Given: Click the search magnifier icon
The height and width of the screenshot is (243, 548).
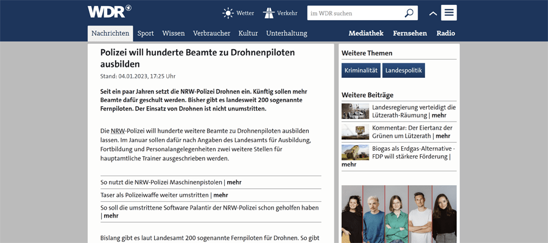Looking at the screenshot, I should tap(409, 13).
